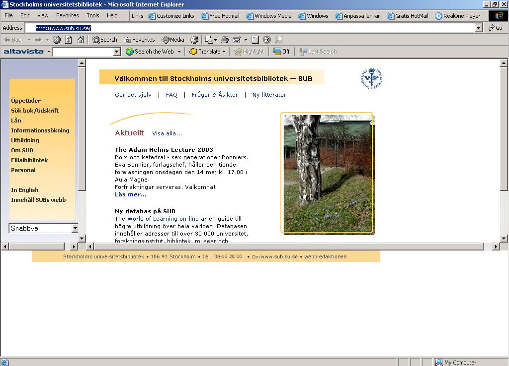Open the Tools menu
The height and width of the screenshot is (366, 509).
(x=93, y=15)
